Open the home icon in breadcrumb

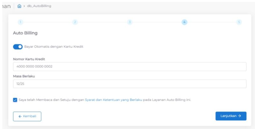[19, 6]
